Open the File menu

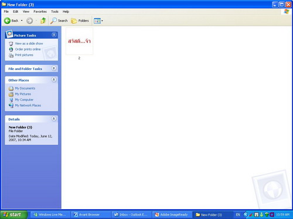coord(6,12)
